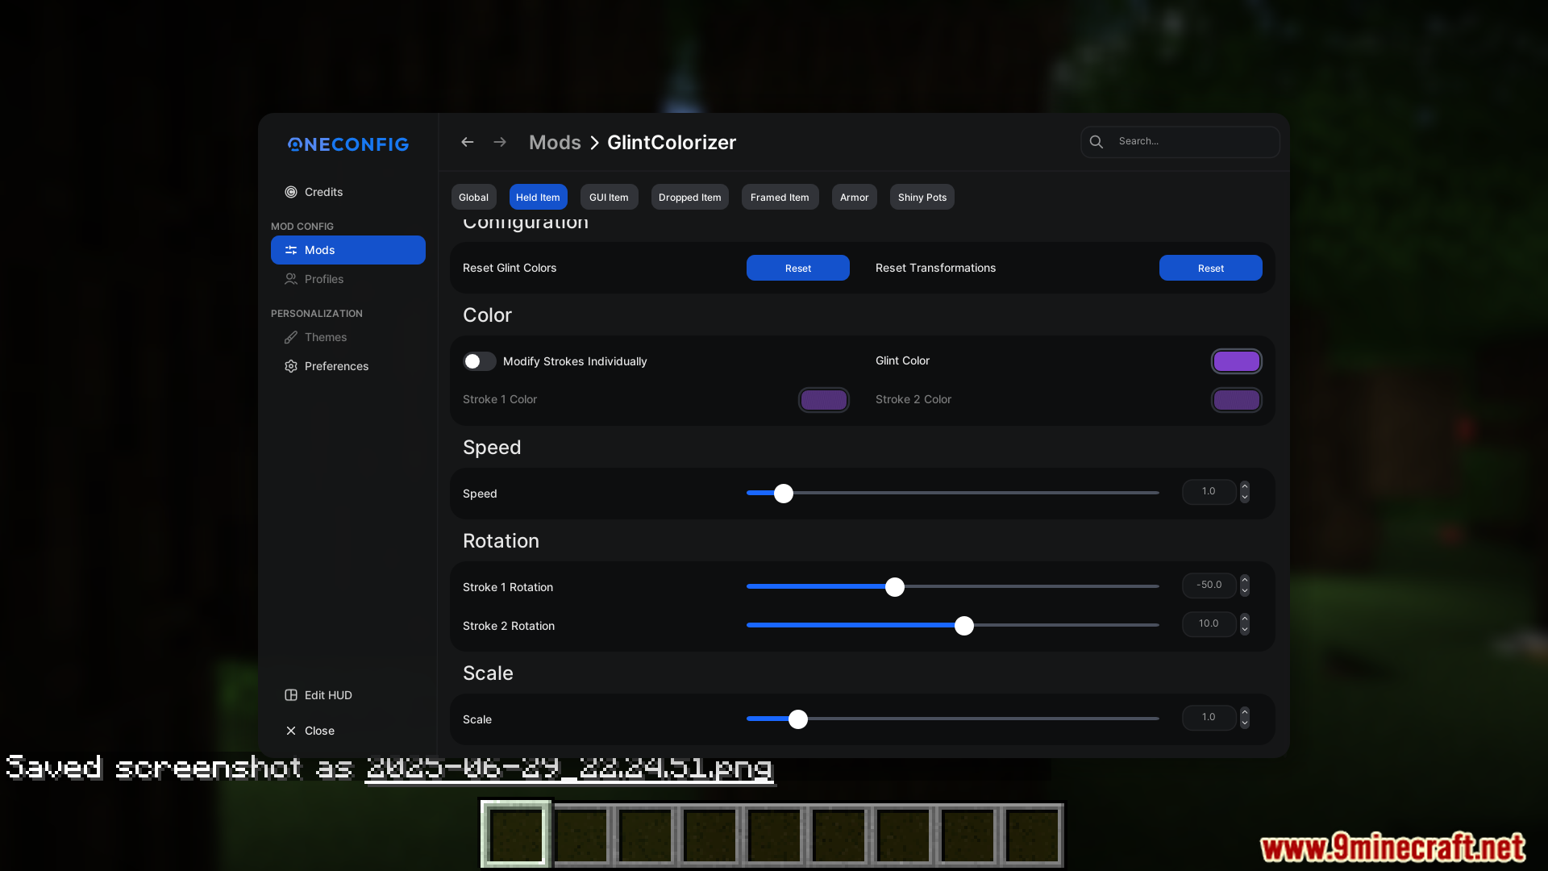Click the OneConfig logo

(348, 144)
